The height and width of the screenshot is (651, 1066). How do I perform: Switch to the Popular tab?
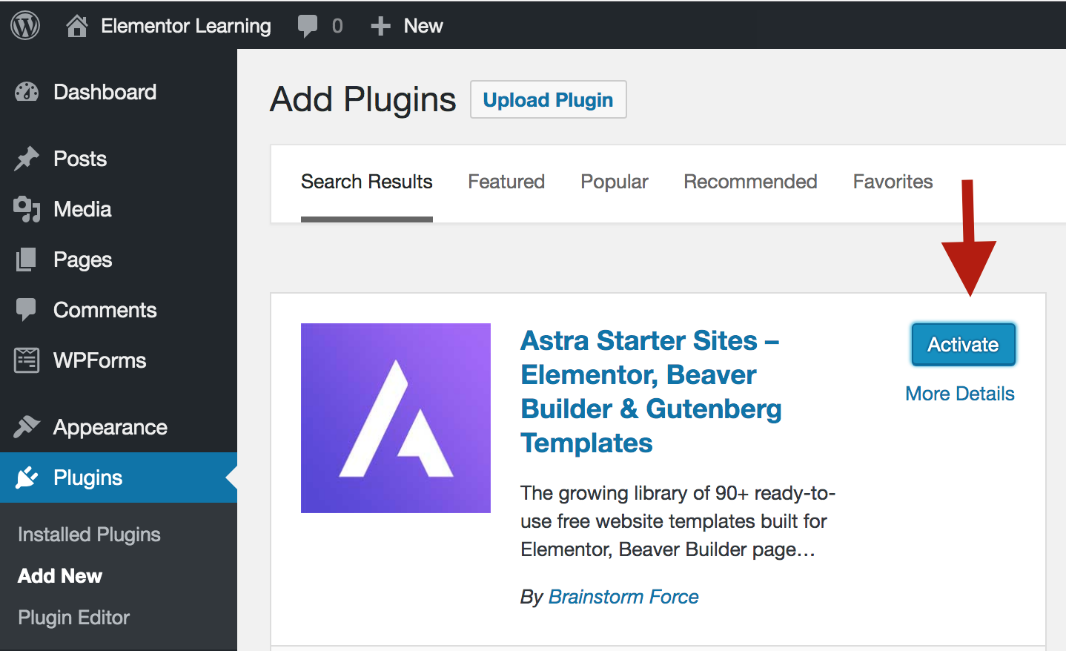[x=614, y=182]
